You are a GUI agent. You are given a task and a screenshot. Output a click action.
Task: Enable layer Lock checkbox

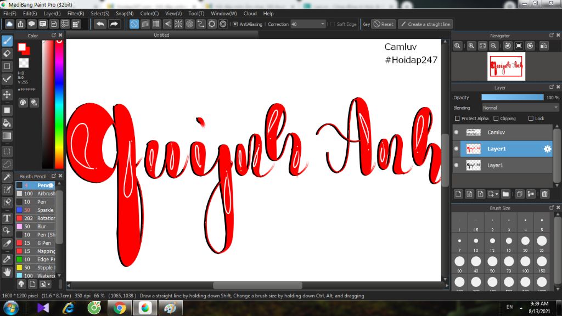click(531, 119)
